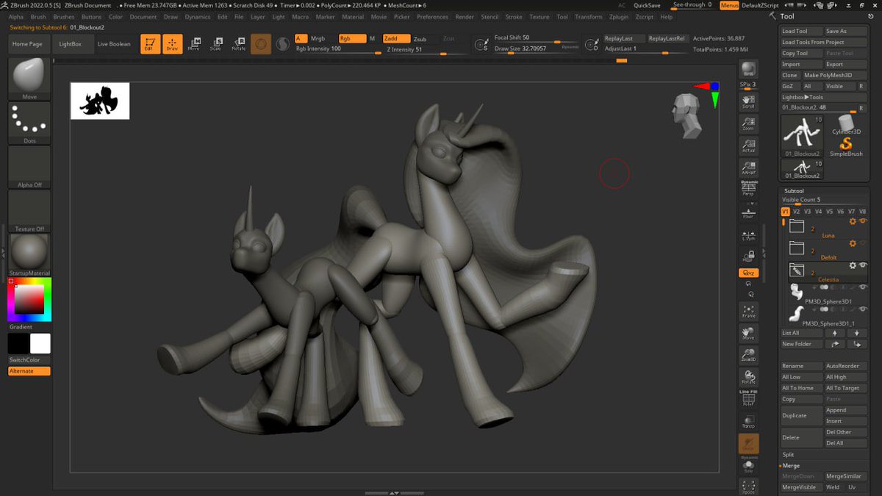Activate the Draw mode button

(171, 44)
